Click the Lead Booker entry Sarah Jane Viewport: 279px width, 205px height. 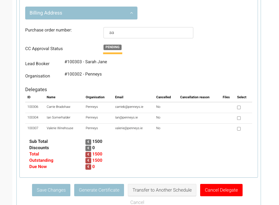click(x=86, y=62)
